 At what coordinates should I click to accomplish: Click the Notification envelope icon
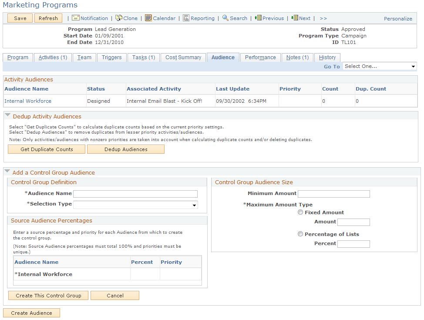tap(75, 18)
